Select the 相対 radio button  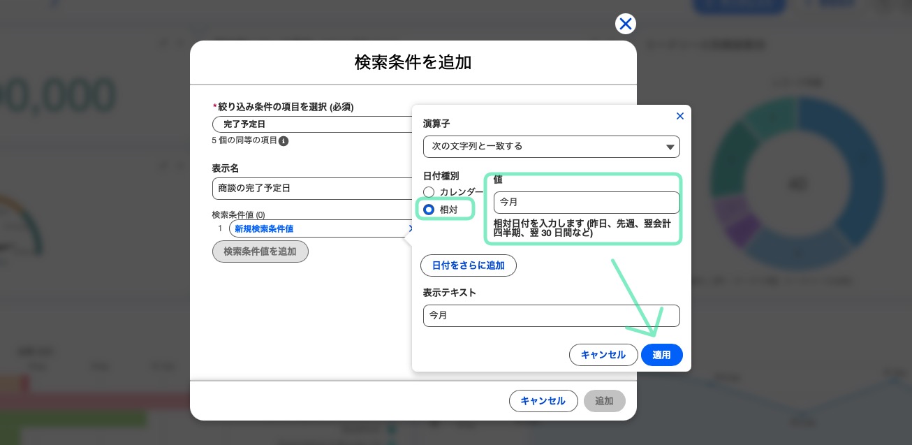pyautogui.click(x=429, y=210)
